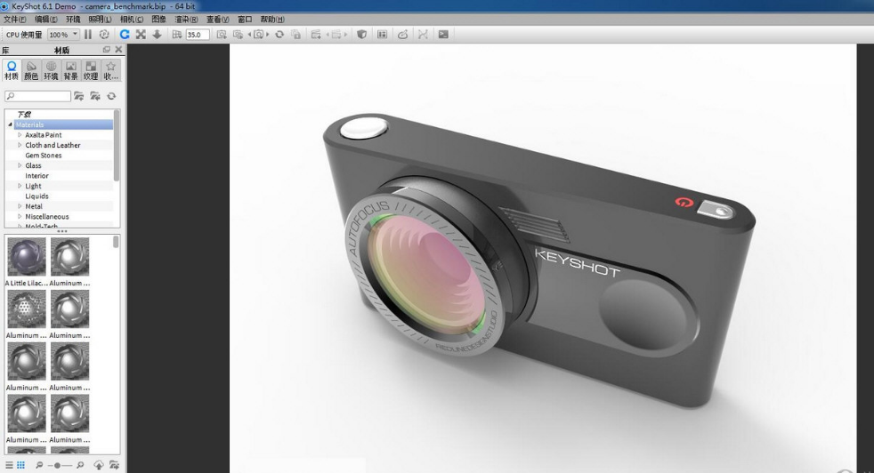Expand the Axalta Paint folder
Image resolution: width=874 pixels, height=473 pixels.
point(20,135)
